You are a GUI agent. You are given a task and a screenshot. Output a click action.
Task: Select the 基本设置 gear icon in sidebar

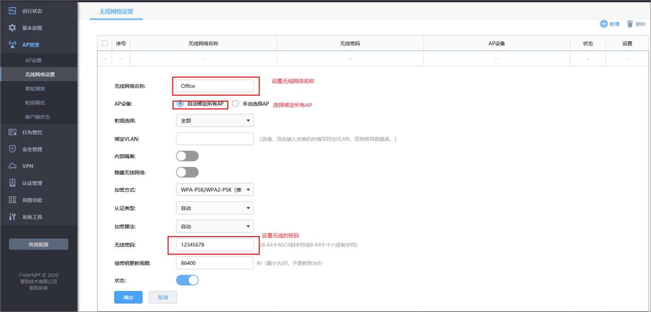coord(12,27)
